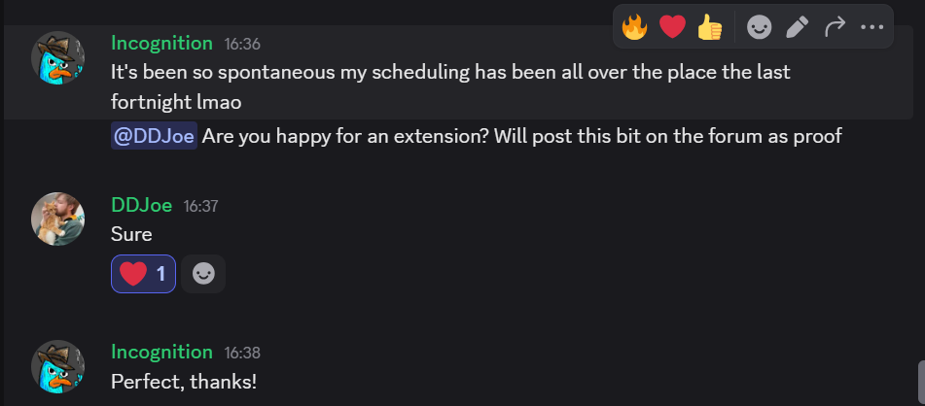
Task: Open the three-dot more options menu
Action: (x=872, y=27)
